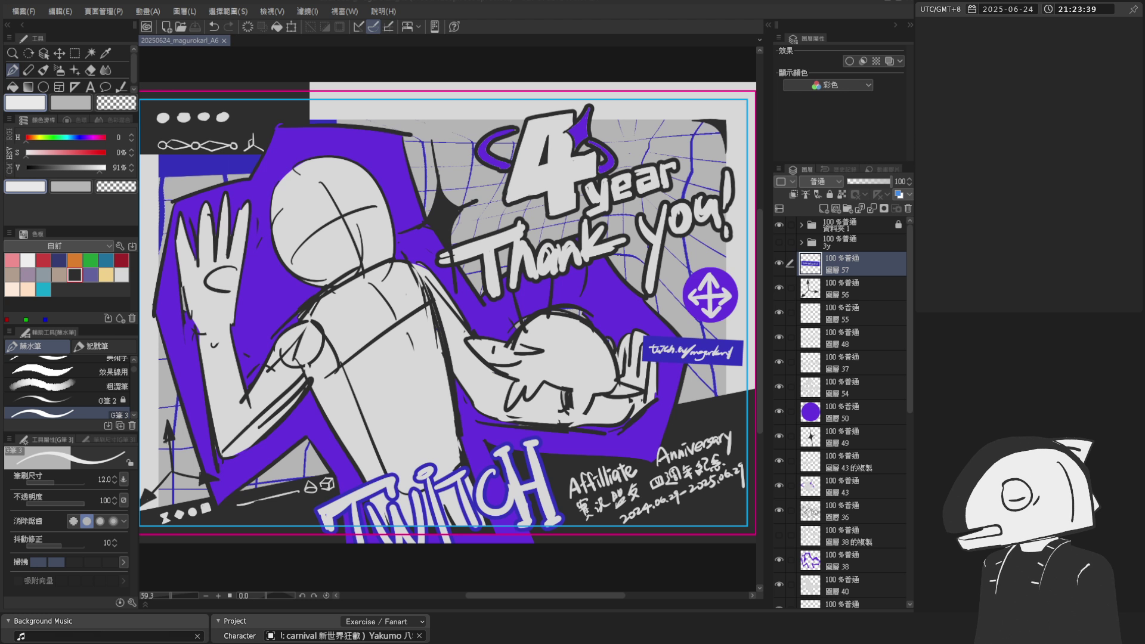Open the 濾鏡(I) menu
Screen dimensions: 1145x644
pyautogui.click(x=307, y=11)
